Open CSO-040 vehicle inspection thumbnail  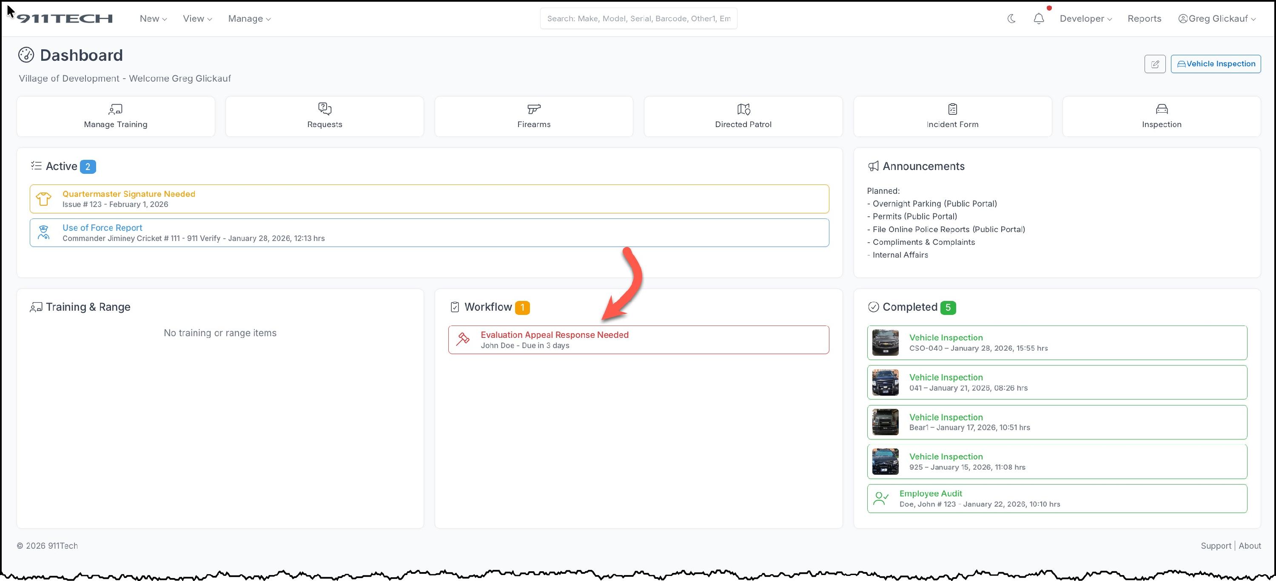click(x=885, y=343)
